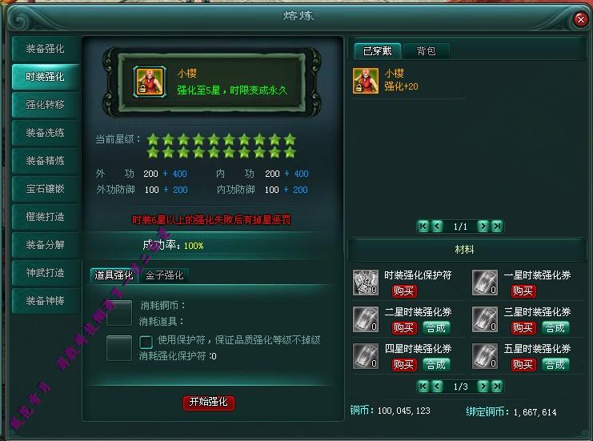Click 购买 for 时装强化保护符
593x441 pixels.
tap(404, 291)
